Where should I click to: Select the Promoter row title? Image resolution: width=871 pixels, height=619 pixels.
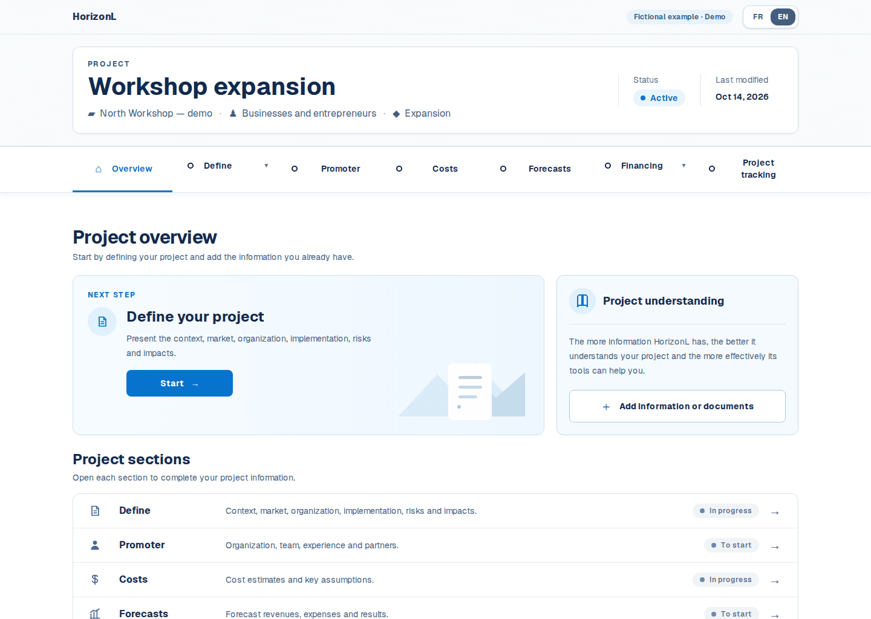tap(142, 545)
